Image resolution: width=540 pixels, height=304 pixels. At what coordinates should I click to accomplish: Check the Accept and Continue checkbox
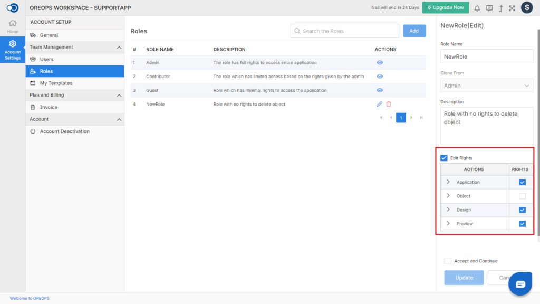point(448,261)
